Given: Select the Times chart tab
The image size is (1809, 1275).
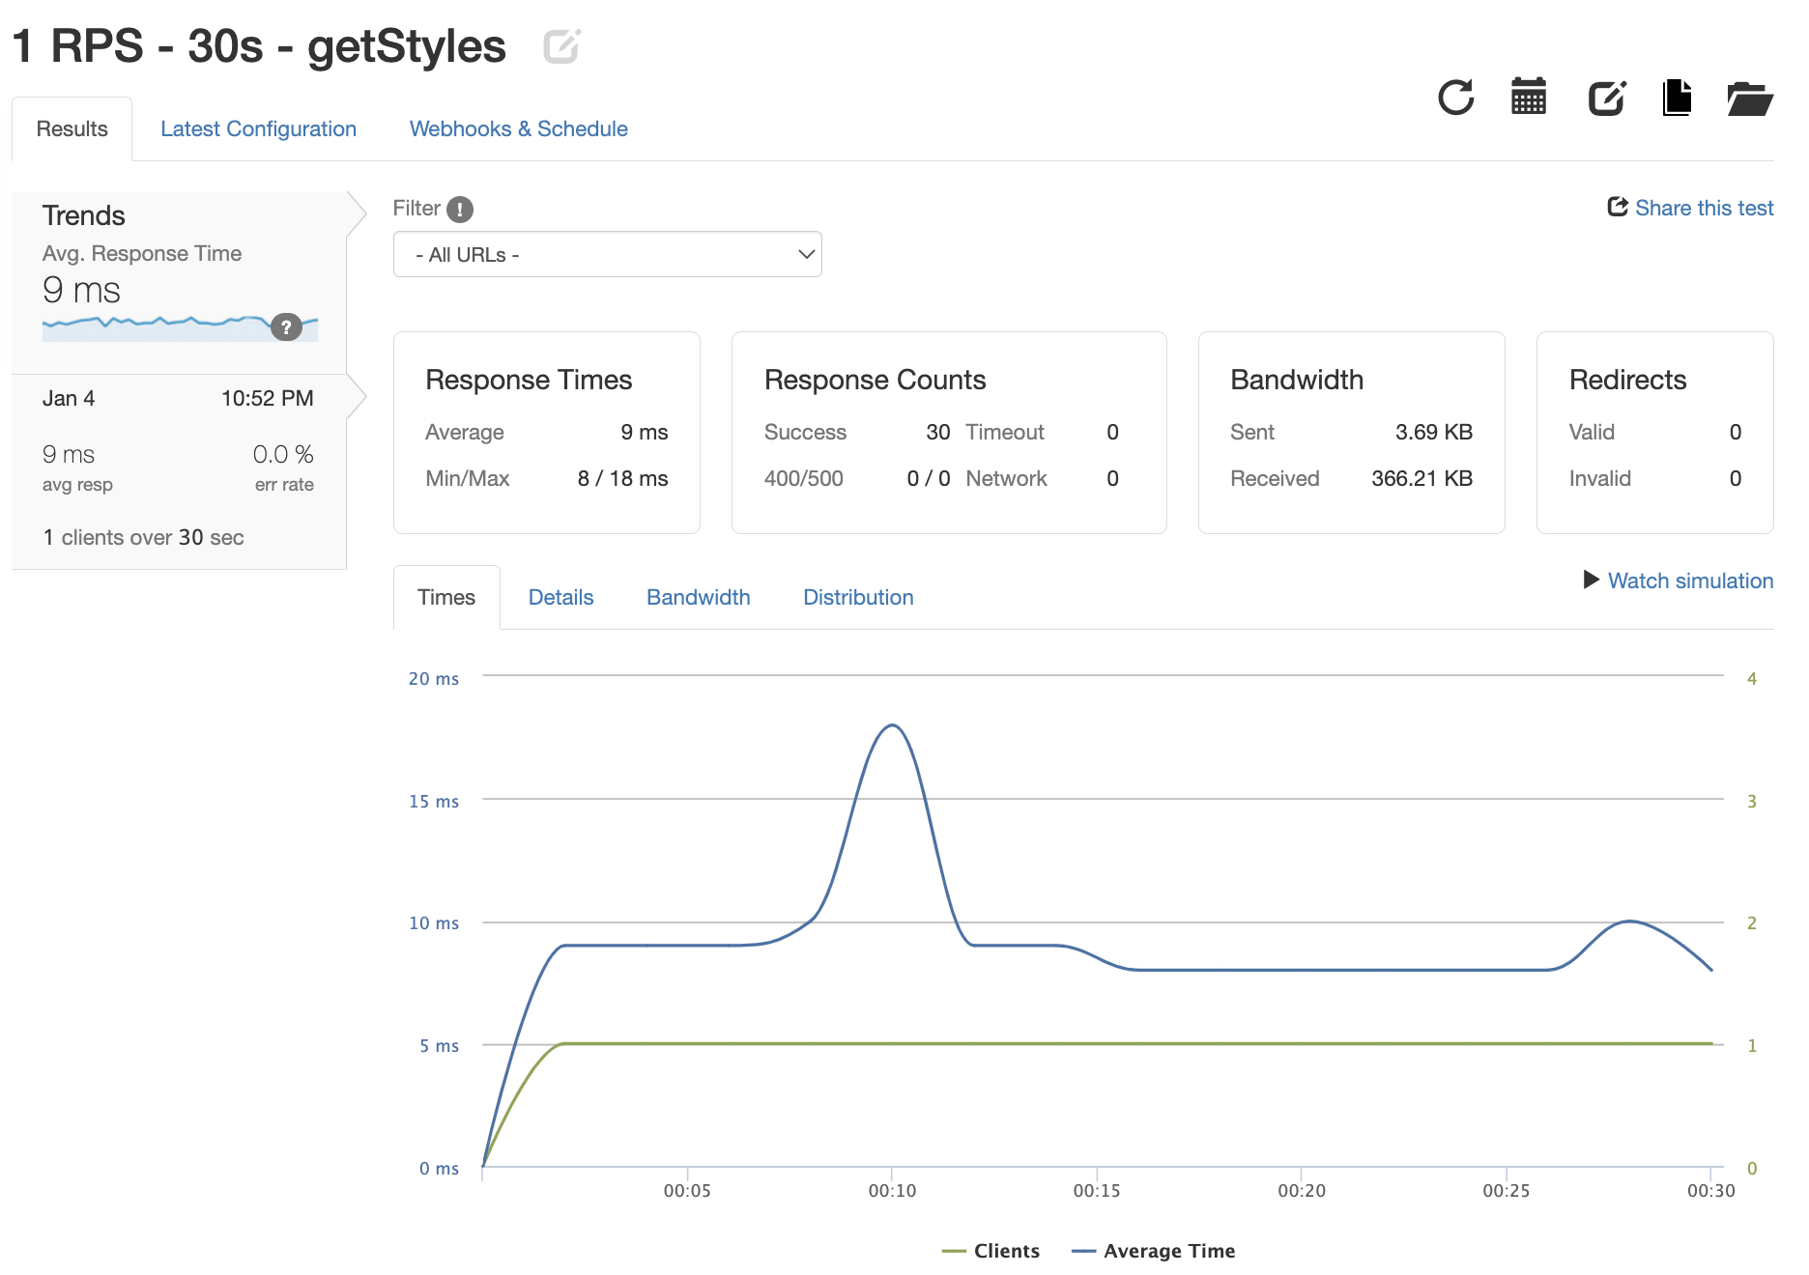Looking at the screenshot, I should click(446, 597).
